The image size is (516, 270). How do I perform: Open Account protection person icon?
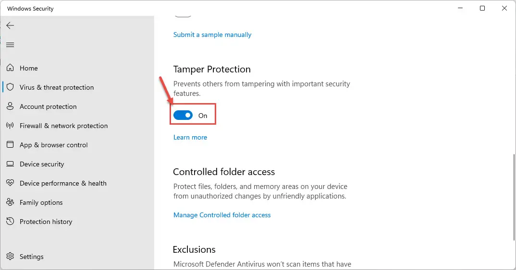(x=10, y=106)
